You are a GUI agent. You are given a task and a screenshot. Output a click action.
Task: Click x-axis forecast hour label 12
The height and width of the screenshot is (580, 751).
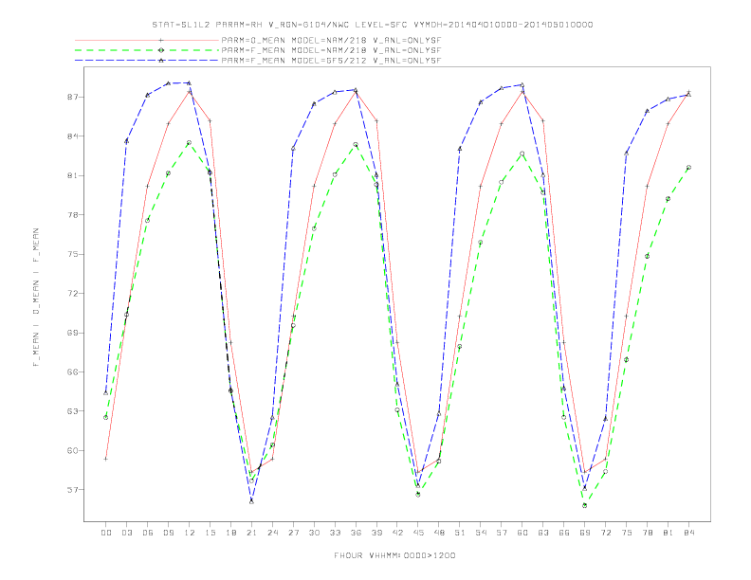[x=190, y=533]
